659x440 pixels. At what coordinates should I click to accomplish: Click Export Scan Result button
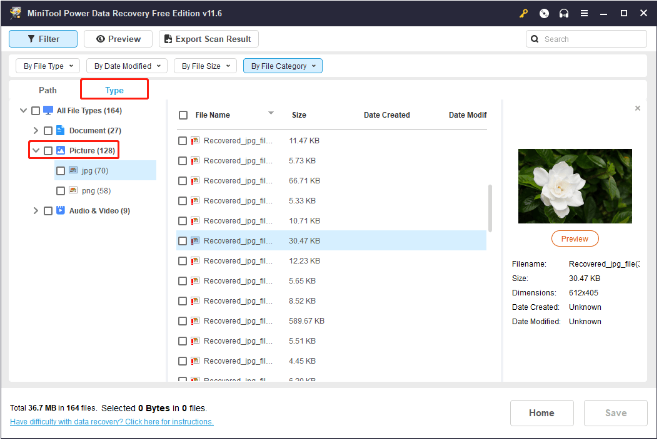point(208,39)
